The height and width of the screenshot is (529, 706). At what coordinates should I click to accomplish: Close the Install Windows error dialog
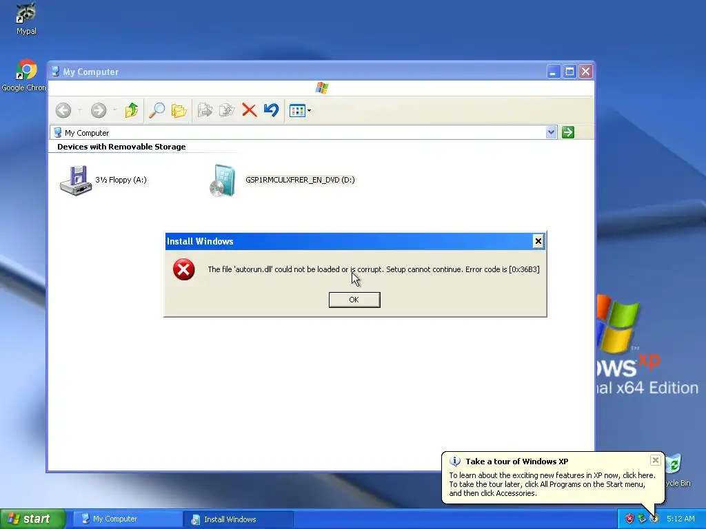pyautogui.click(x=538, y=242)
